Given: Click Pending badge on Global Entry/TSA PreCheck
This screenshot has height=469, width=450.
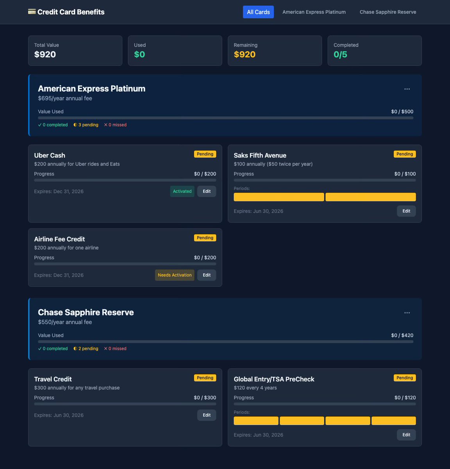Looking at the screenshot, I should point(405,378).
